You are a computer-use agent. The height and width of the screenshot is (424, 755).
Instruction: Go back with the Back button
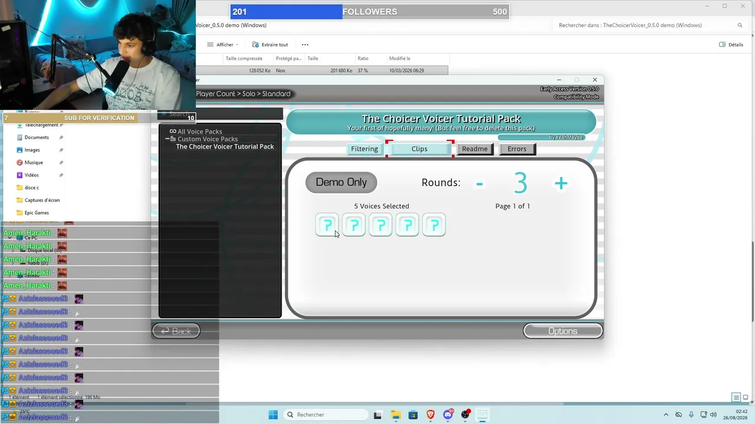point(176,331)
